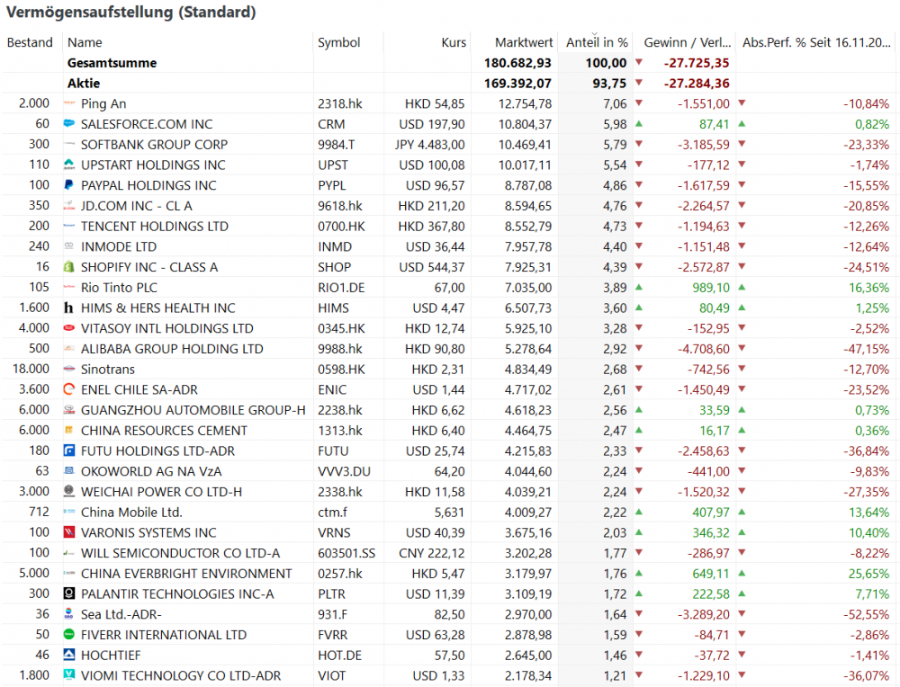Click the Vermögensaufstellung (Standard) title
The image size is (900, 687).
130,12
